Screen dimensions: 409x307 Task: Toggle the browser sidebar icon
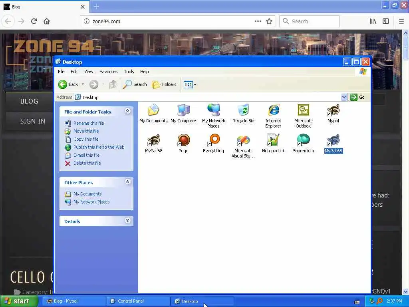tap(386, 22)
